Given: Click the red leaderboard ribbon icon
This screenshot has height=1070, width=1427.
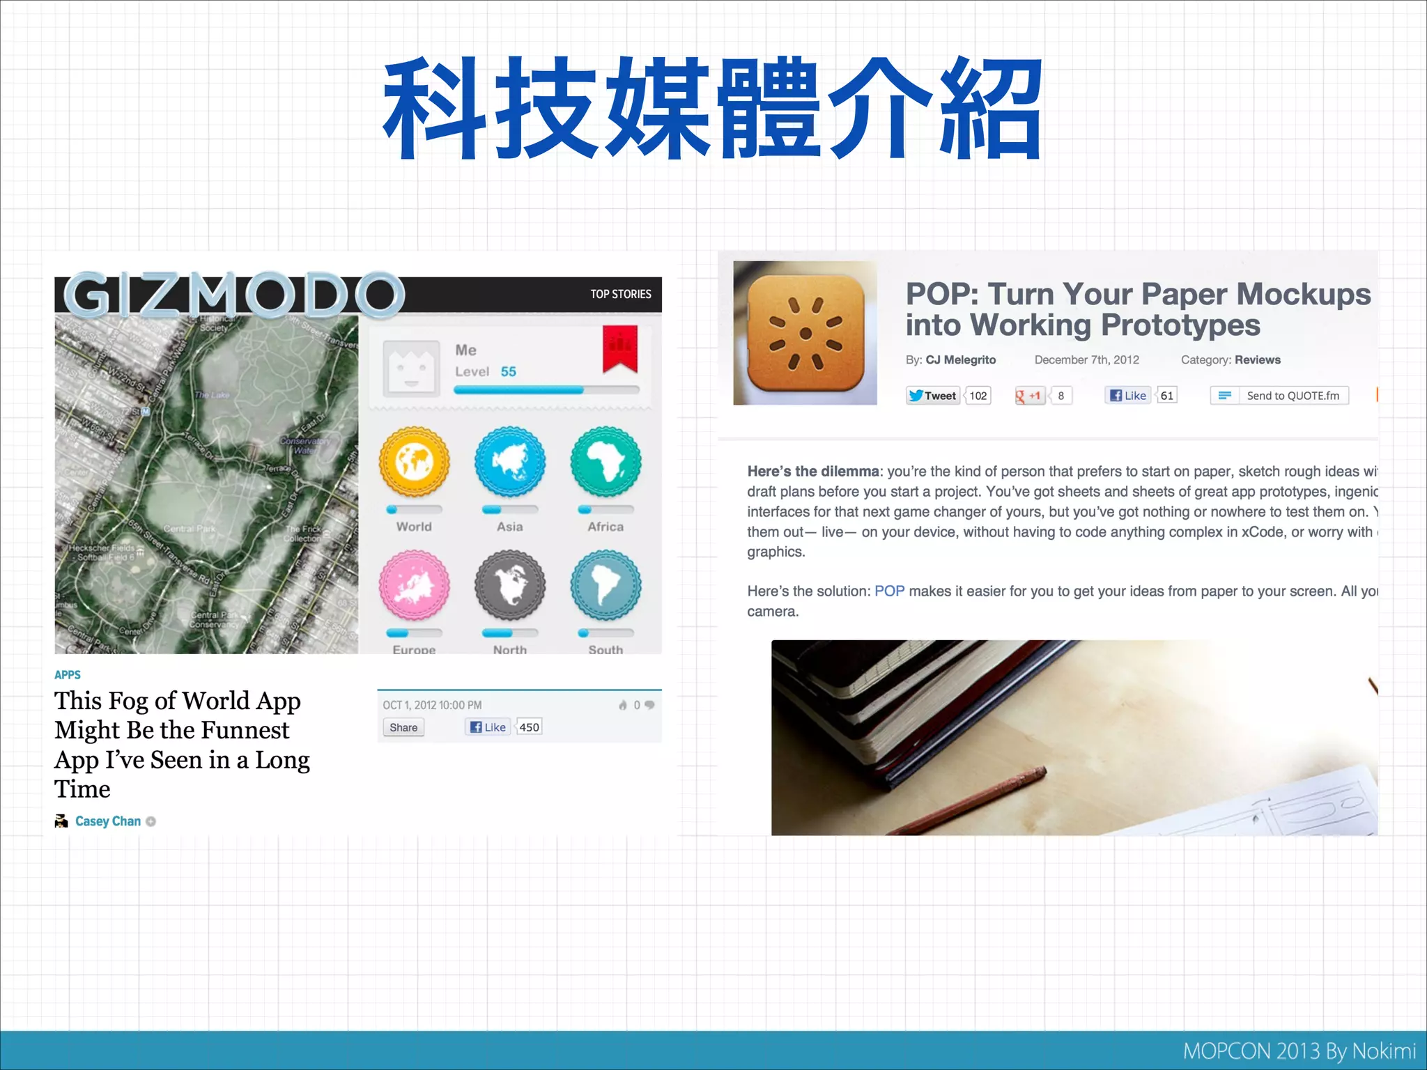Looking at the screenshot, I should coord(619,348).
